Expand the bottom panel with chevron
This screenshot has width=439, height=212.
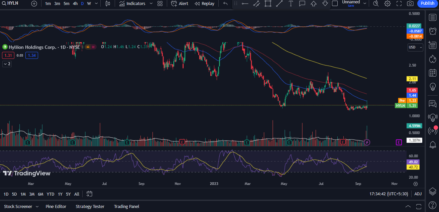pos(408,207)
